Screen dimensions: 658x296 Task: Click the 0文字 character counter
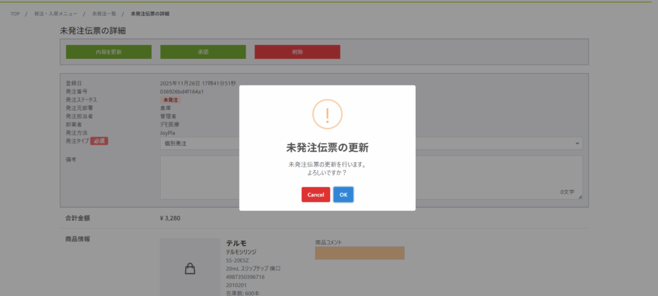[567, 191]
